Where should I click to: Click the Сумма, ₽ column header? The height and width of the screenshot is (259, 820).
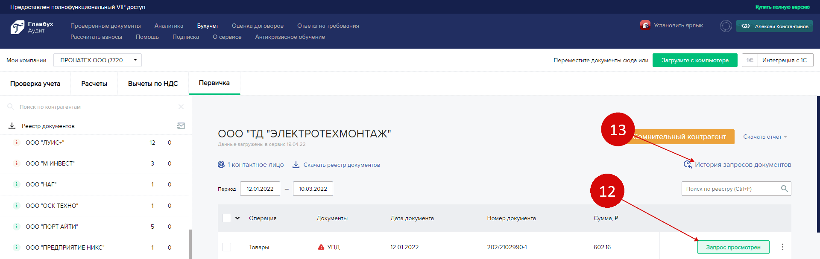point(606,218)
